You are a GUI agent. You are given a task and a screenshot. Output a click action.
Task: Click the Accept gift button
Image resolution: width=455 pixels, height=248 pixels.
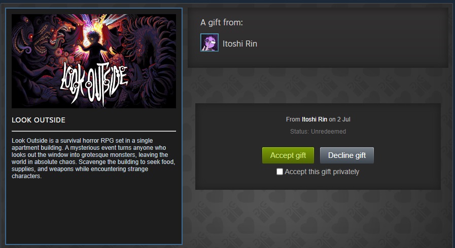(x=288, y=155)
